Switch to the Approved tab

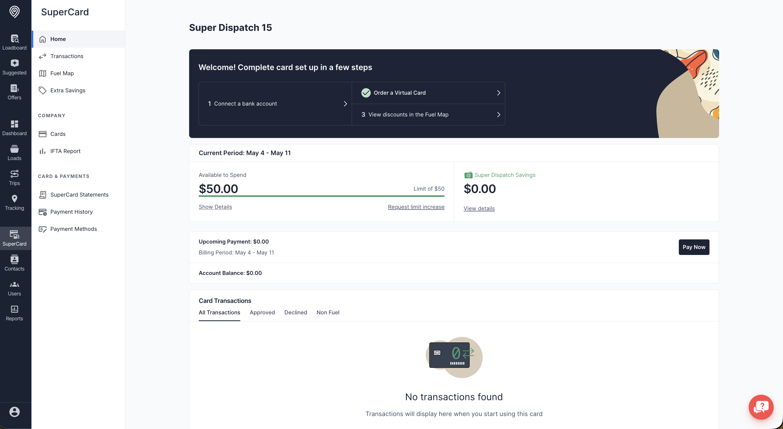click(262, 313)
